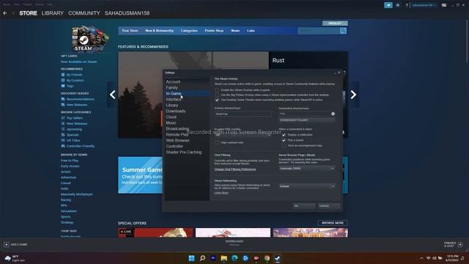Click Cancel in the Settings dialog

(x=329, y=206)
